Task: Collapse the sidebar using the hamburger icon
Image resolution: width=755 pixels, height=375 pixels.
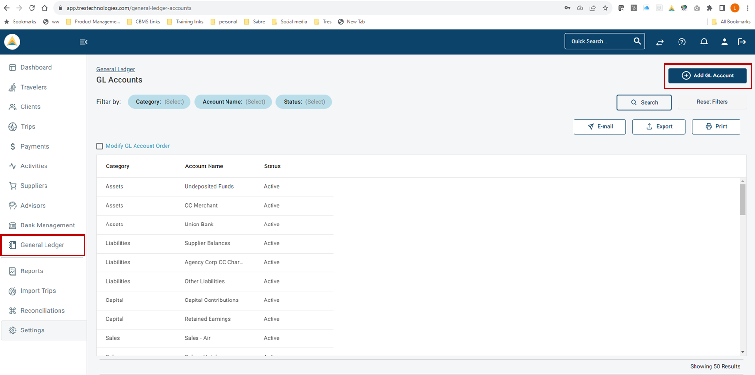Action: pos(83,42)
